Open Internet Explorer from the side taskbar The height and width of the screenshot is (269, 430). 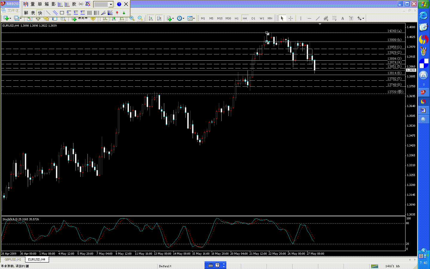point(423,16)
